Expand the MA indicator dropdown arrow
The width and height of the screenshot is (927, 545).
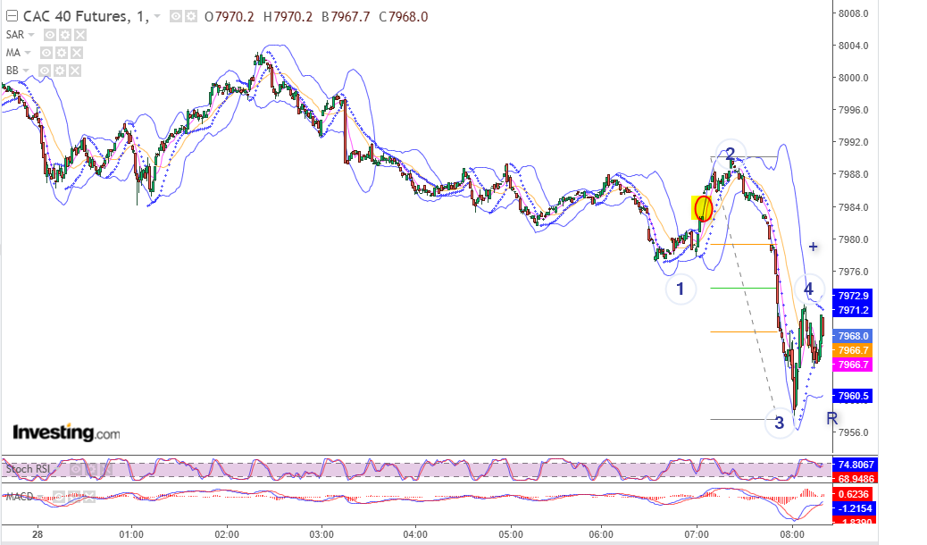(27, 53)
